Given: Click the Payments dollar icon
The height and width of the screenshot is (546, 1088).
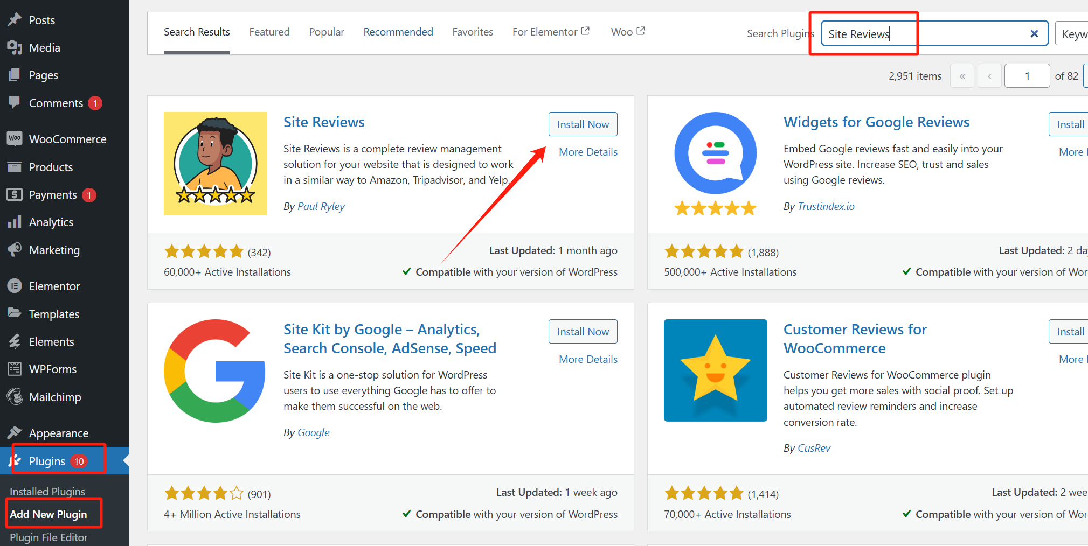Looking at the screenshot, I should point(15,194).
